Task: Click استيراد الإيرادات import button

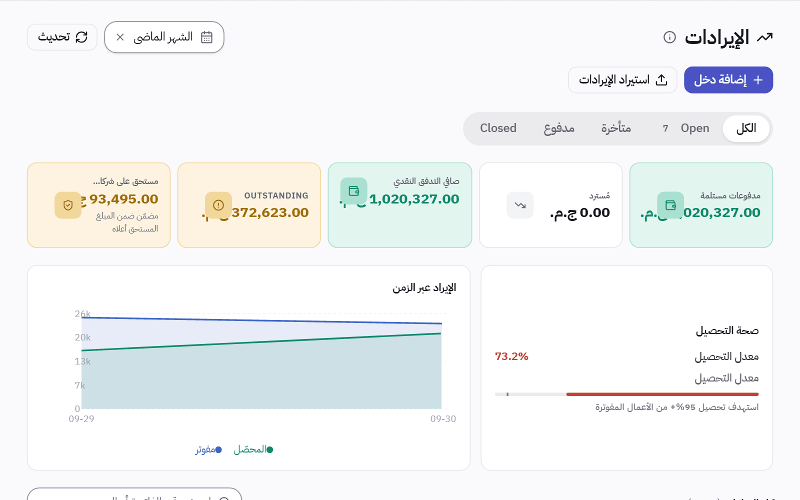Action: point(622,80)
